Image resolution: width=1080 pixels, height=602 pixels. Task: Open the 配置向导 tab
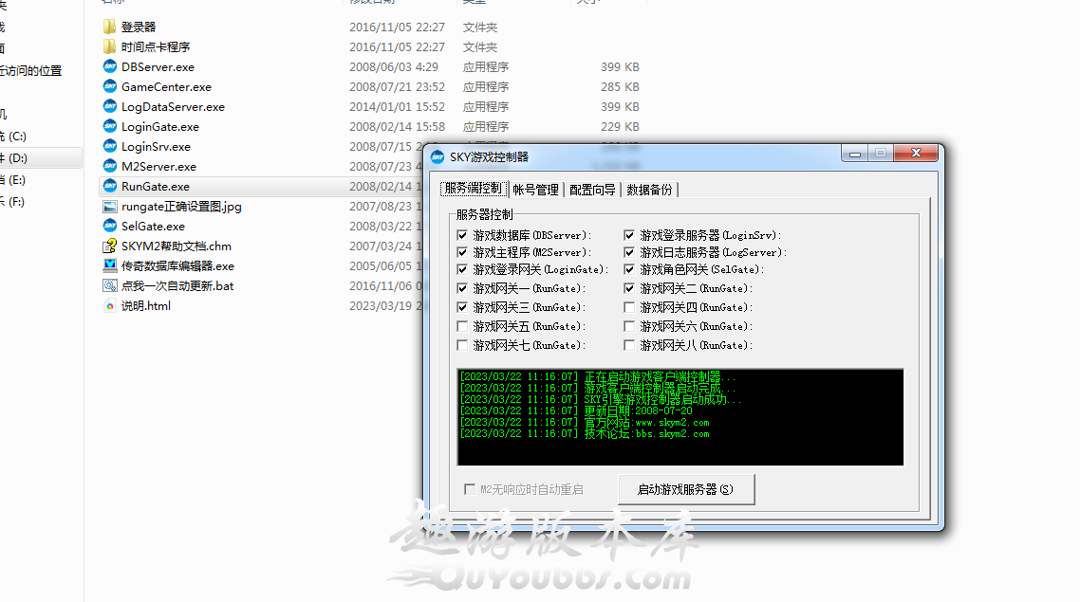coord(592,190)
